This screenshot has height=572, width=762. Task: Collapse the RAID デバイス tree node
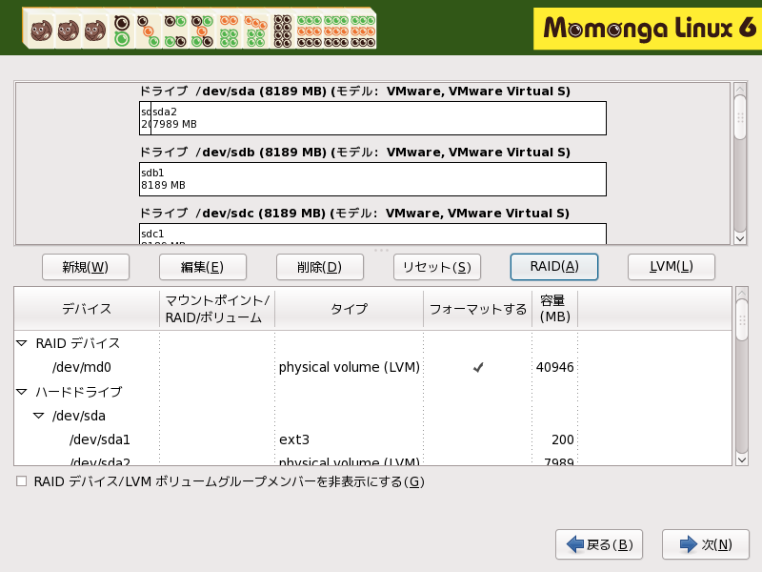click(x=21, y=343)
